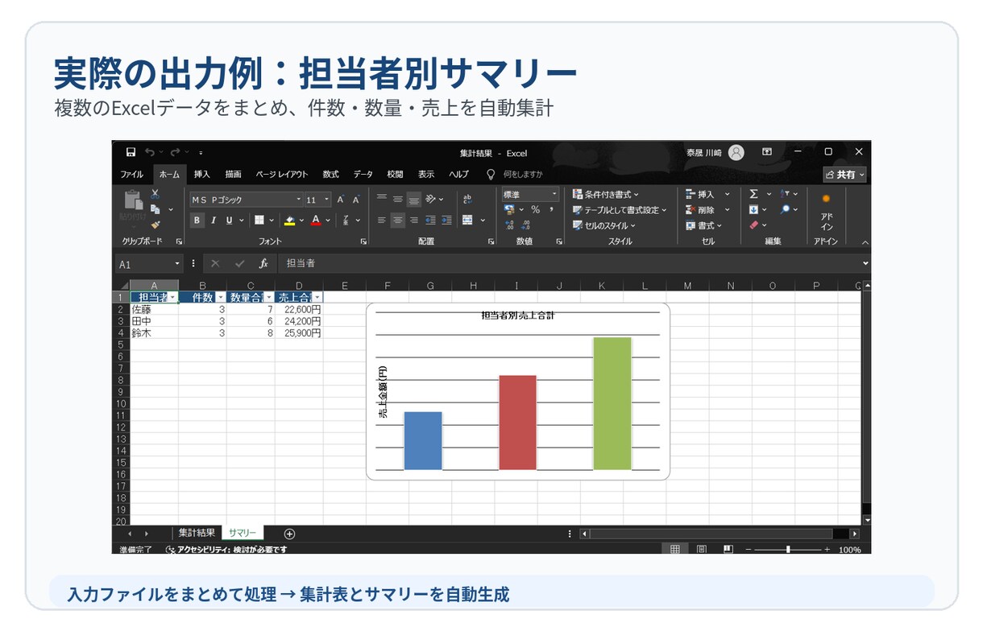The image size is (983, 631).
Task: Toggle bottom vertical alignment
Action: pos(413,199)
